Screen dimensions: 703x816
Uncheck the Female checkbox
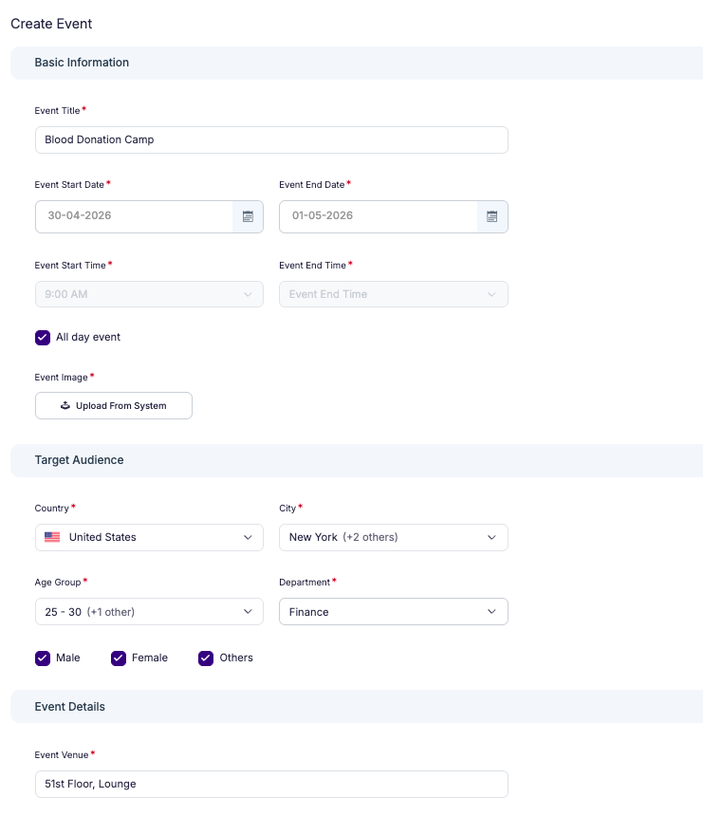[118, 658]
